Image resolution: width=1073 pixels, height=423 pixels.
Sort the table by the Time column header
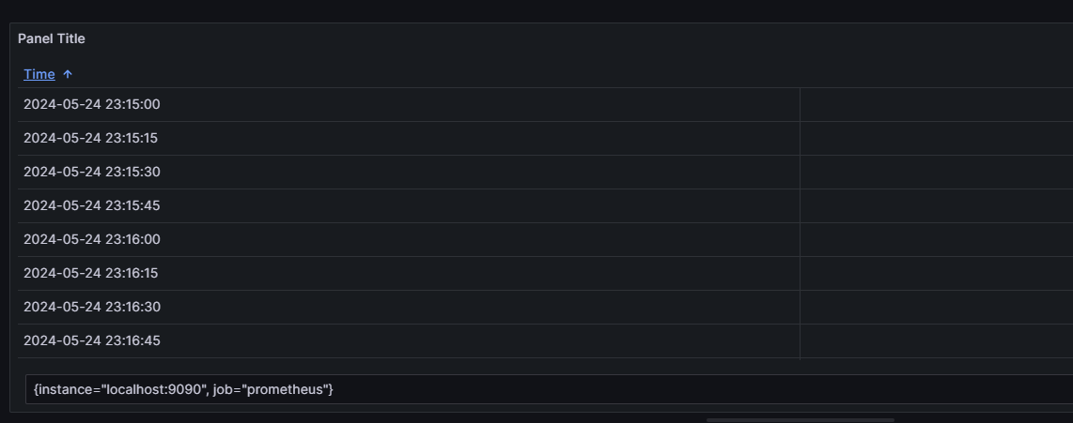(39, 74)
